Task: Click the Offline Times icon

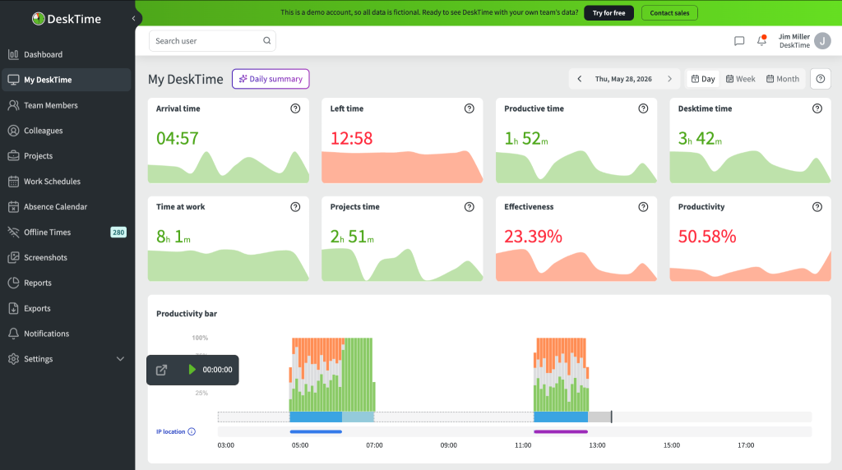Action: 13,232
